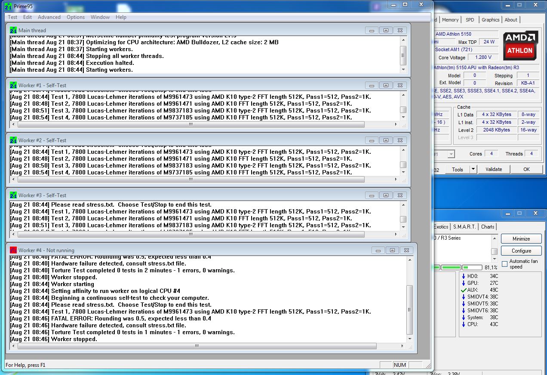Image resolution: width=547 pixels, height=375 pixels.
Task: Minimize the Worker #1 child window
Action: point(372,85)
